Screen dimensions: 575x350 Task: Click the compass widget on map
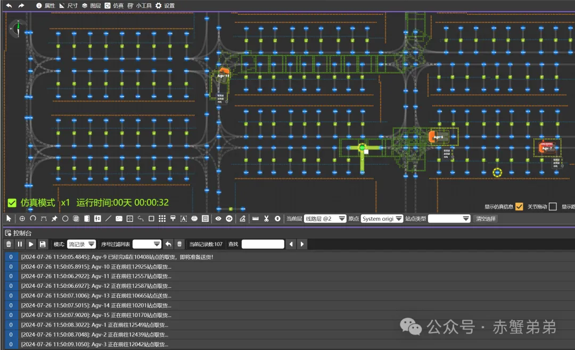[18, 28]
